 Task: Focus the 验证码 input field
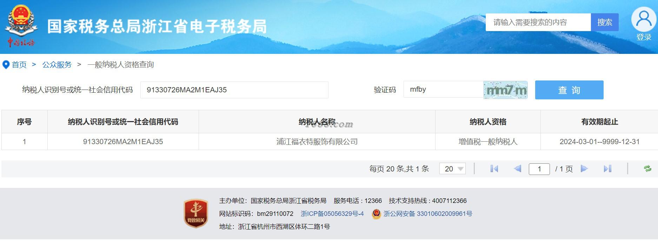(x=443, y=90)
